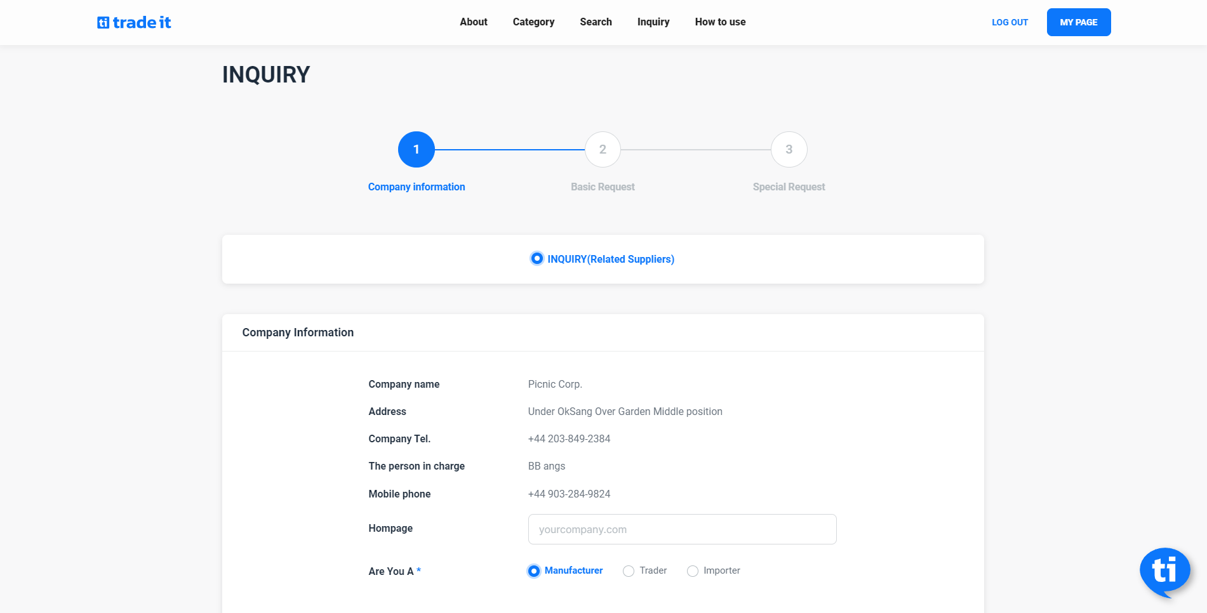Focus the Homepage input field
Screen dimensions: 1207x613
click(x=682, y=529)
